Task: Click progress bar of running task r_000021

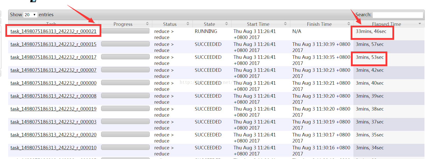Action: pyautogui.click(x=125, y=31)
